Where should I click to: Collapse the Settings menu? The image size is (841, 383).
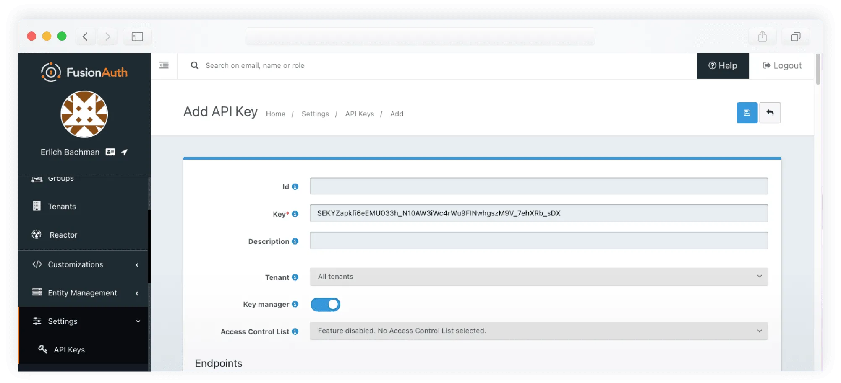(x=83, y=321)
